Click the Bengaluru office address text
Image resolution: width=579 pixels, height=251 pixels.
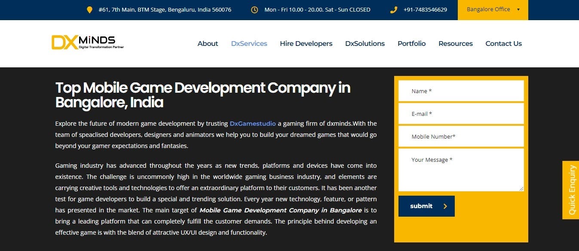click(165, 9)
